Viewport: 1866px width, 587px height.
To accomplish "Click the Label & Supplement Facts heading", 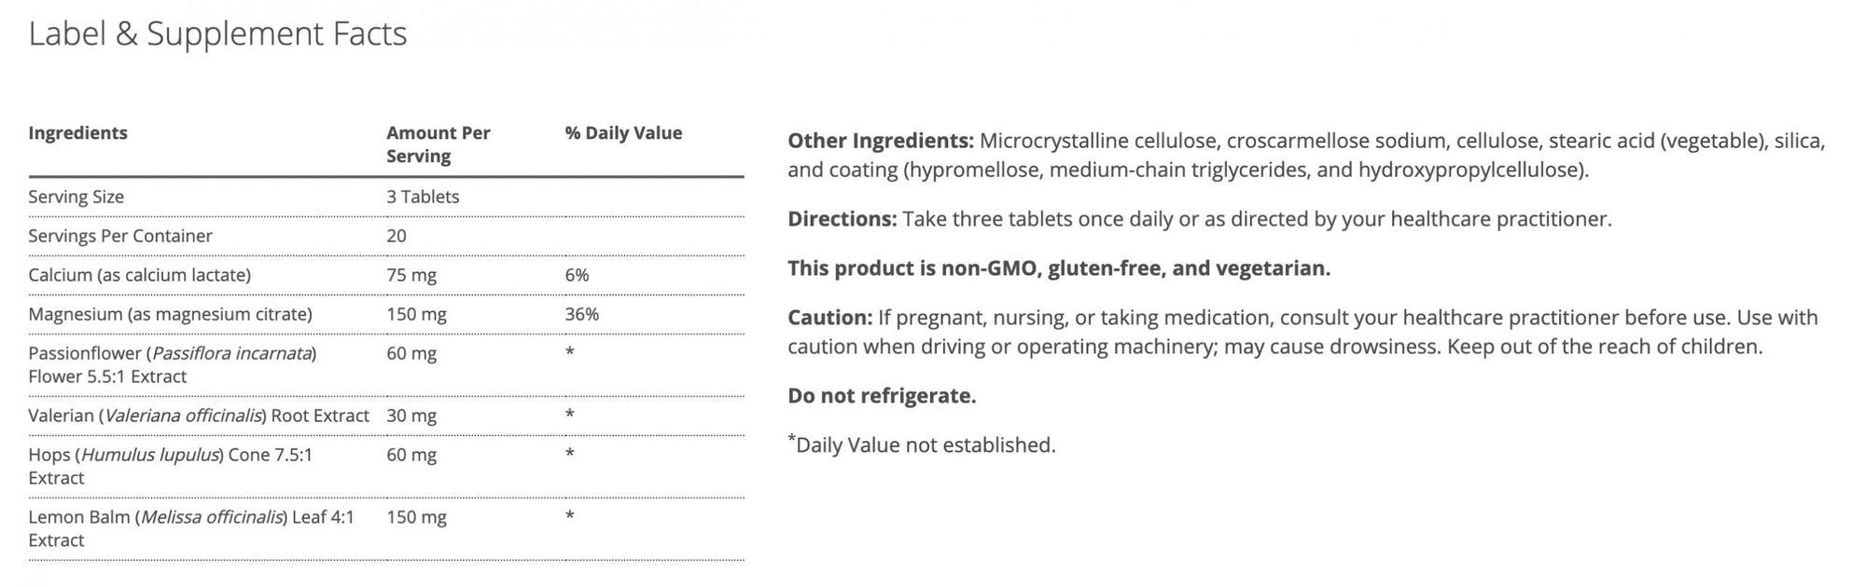I will click(x=217, y=34).
